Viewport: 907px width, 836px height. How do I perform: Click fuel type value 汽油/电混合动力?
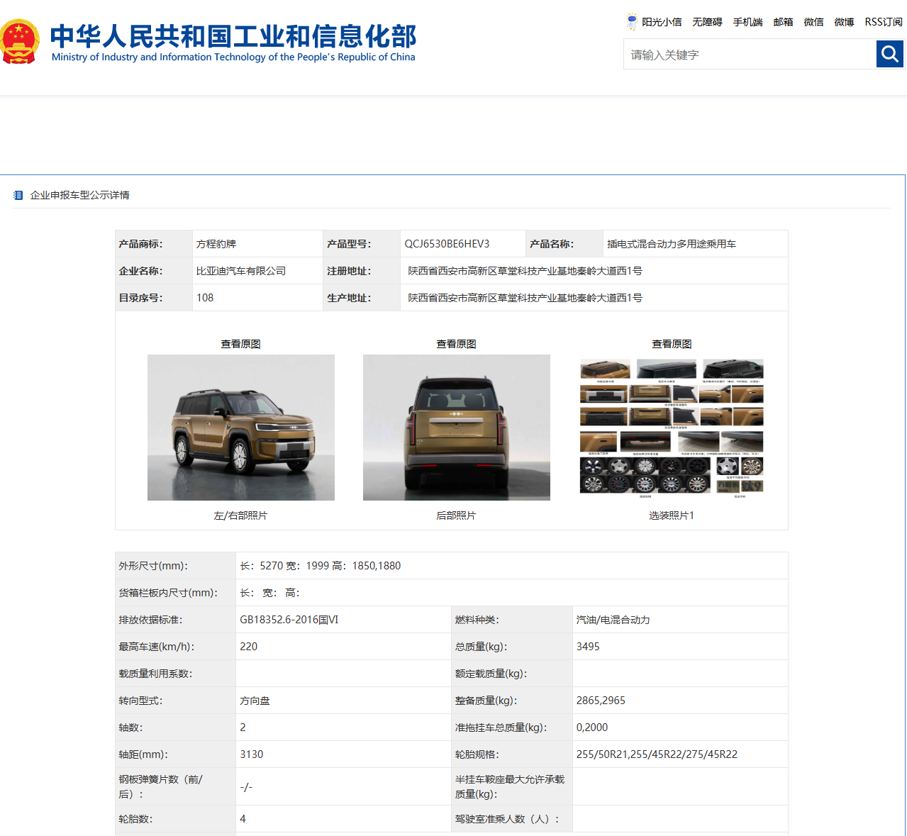[x=613, y=620]
